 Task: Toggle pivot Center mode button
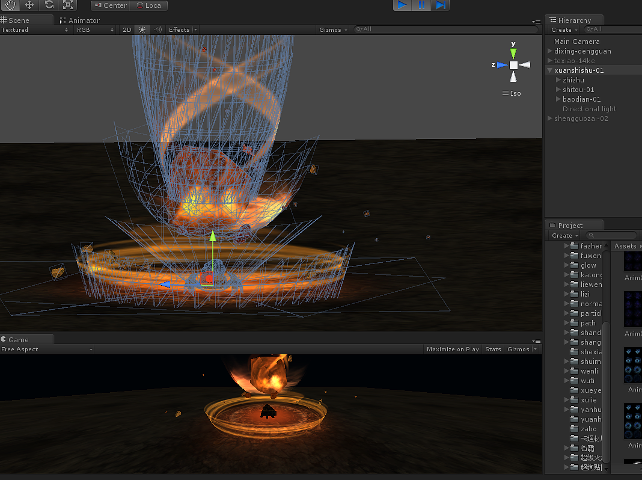(x=110, y=5)
